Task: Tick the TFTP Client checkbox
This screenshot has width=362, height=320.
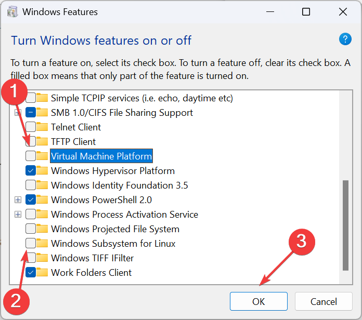Action: click(31, 141)
